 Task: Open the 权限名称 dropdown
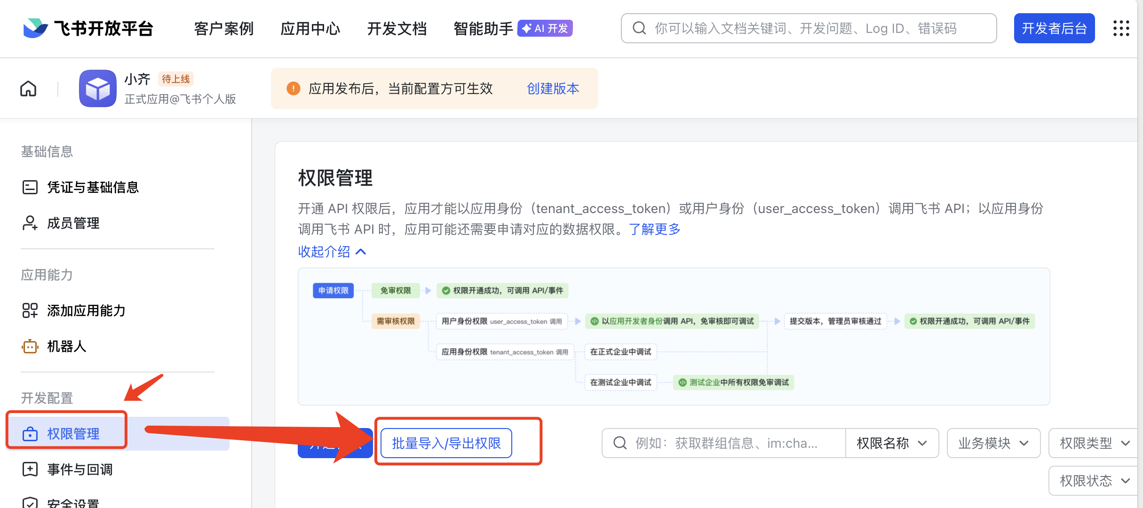pyautogui.click(x=891, y=443)
